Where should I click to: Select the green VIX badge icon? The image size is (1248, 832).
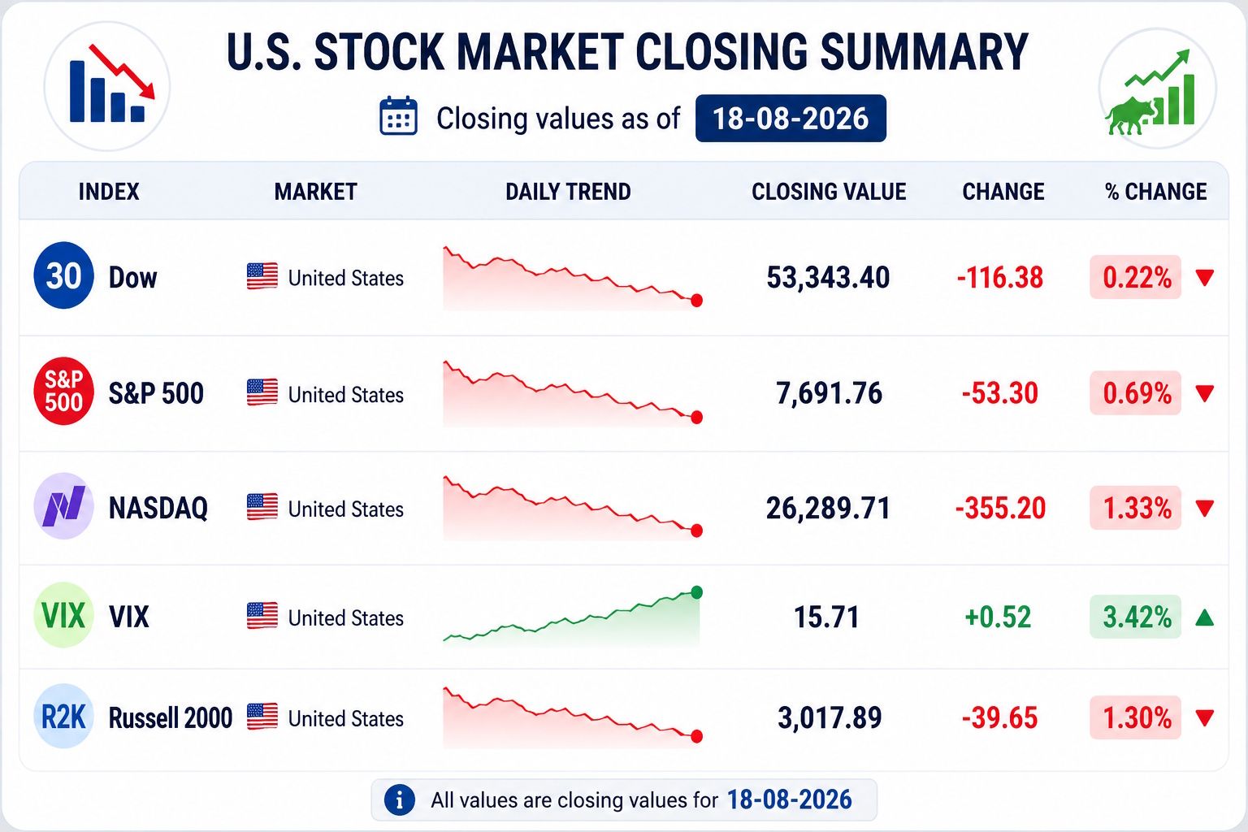click(63, 616)
